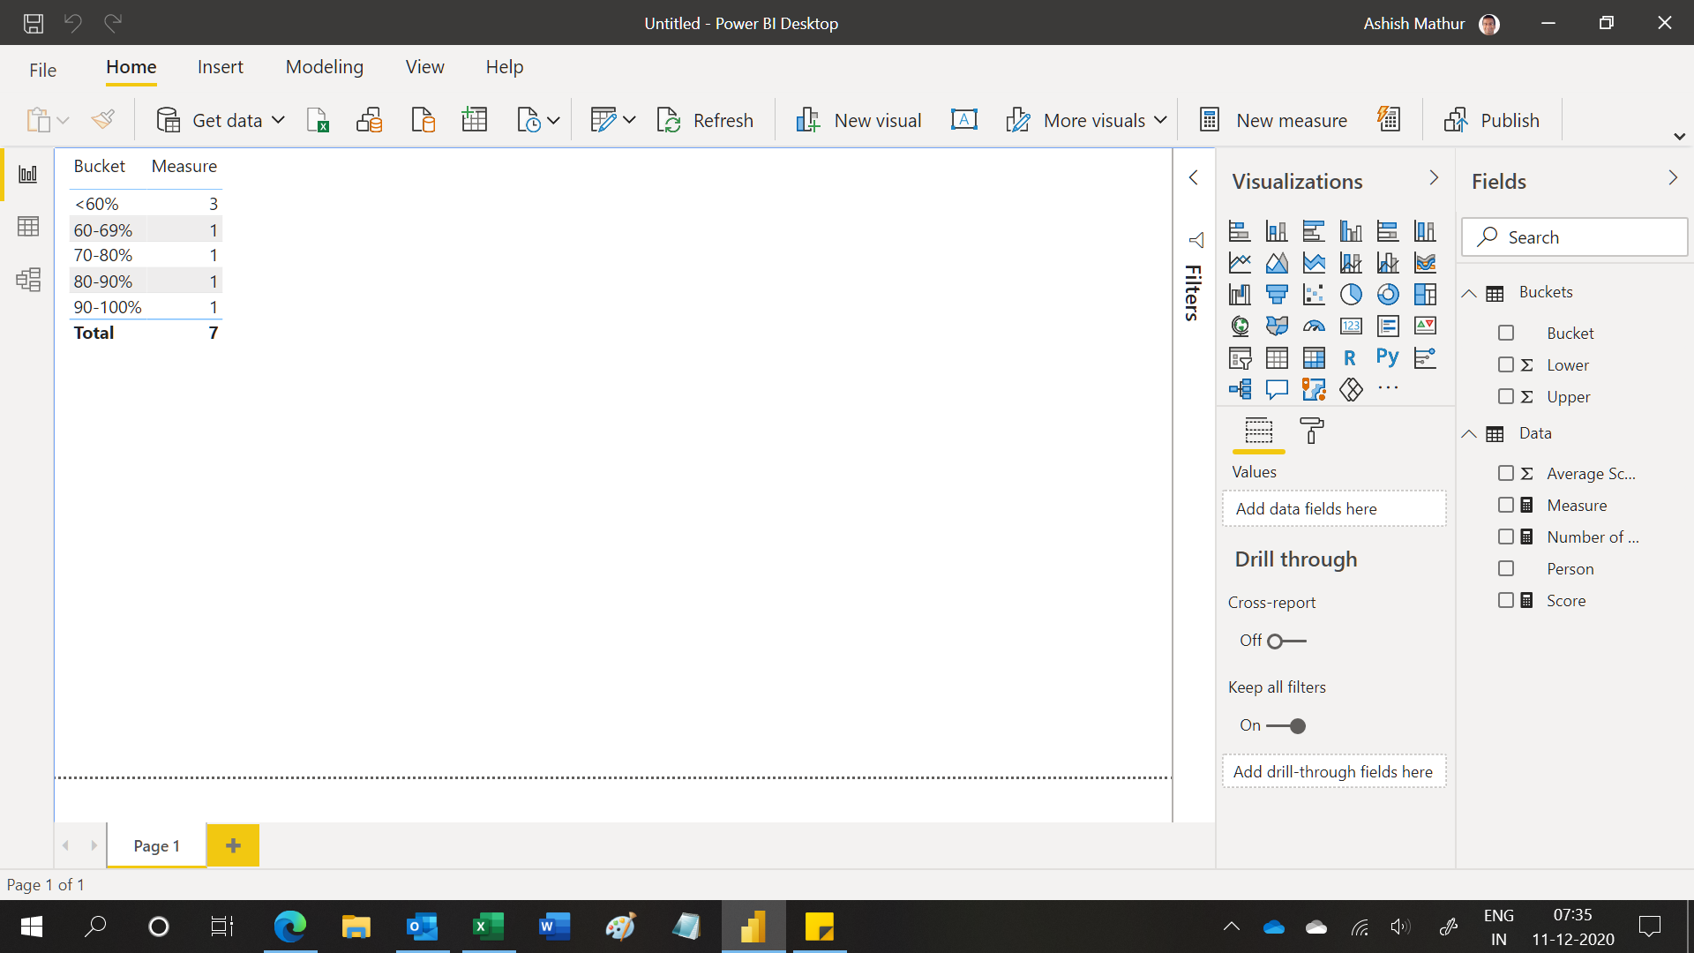Open the Modeling ribbon tab

[x=325, y=67]
